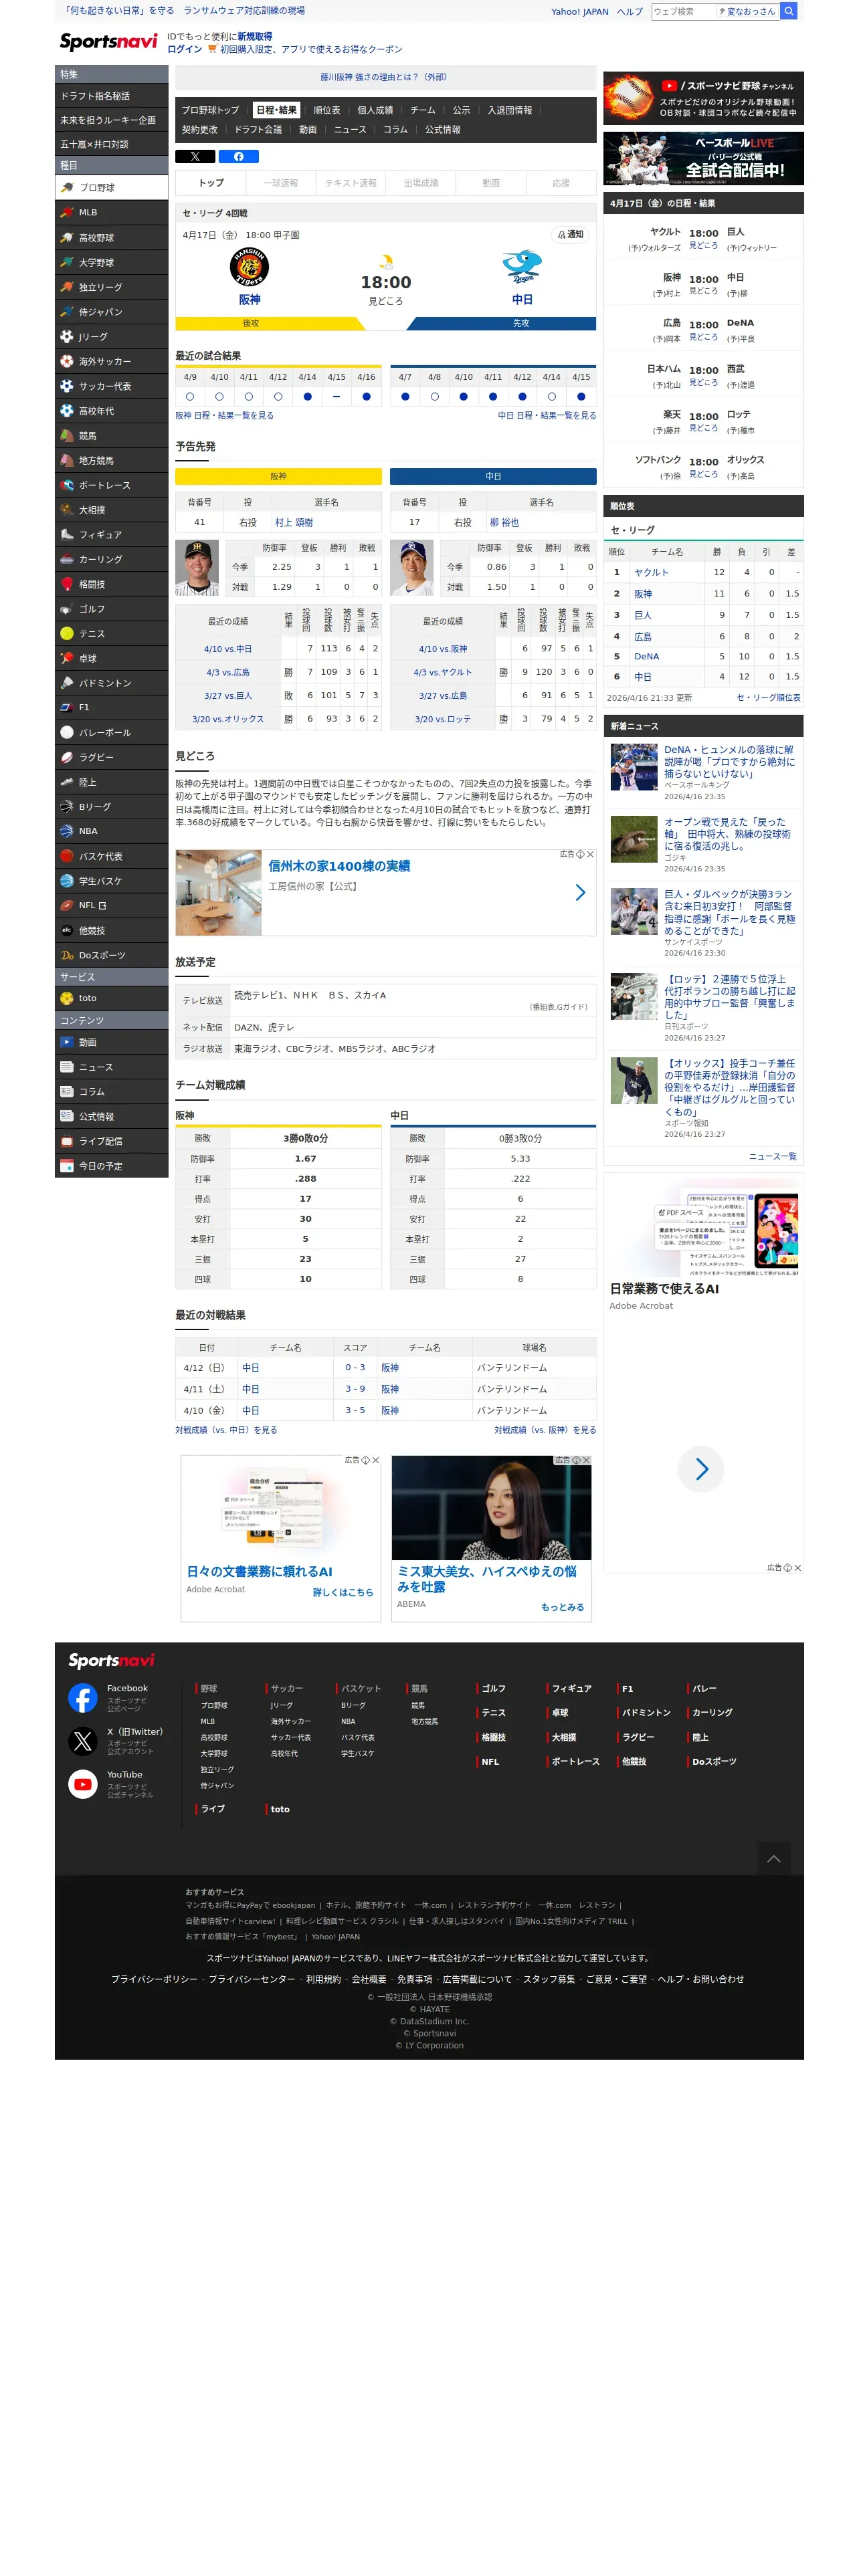Select 大相撲 in the left sidebar
The width and height of the screenshot is (859, 2576).
coord(111,509)
